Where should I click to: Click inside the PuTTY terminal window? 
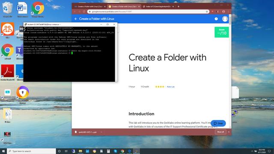point(69,54)
